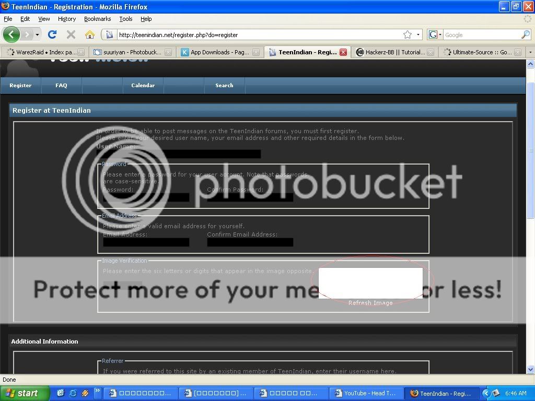Viewport: 535px width, 401px height.
Task: Open the Bookmarks menu
Action: [x=97, y=19]
